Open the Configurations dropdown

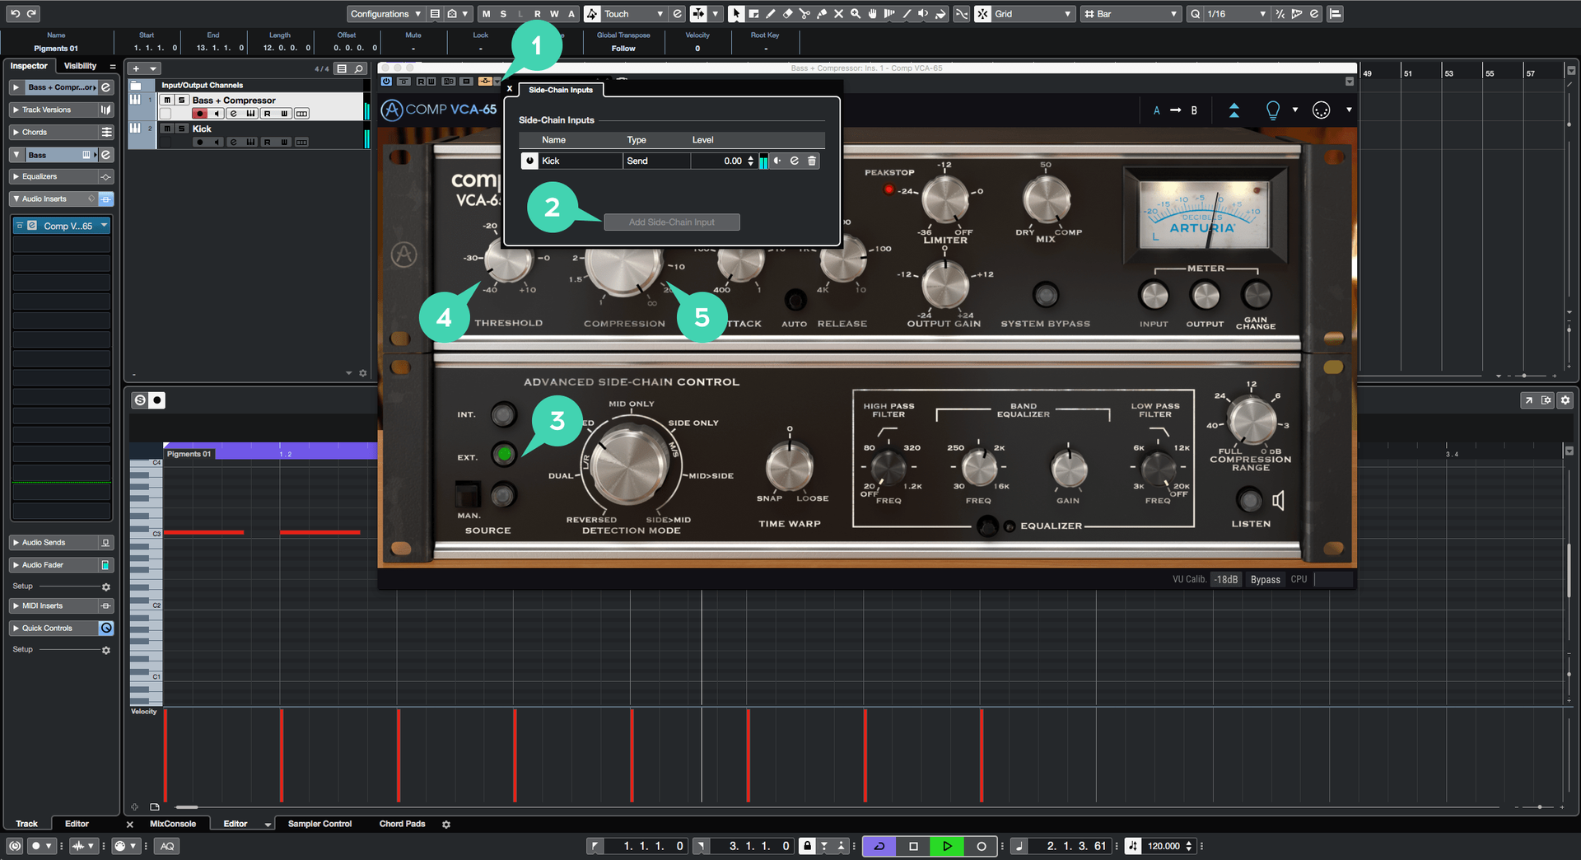pyautogui.click(x=385, y=14)
